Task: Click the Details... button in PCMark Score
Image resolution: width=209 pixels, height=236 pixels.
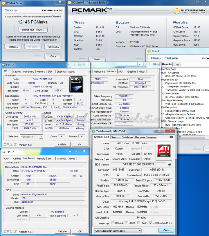Action: 14,47
